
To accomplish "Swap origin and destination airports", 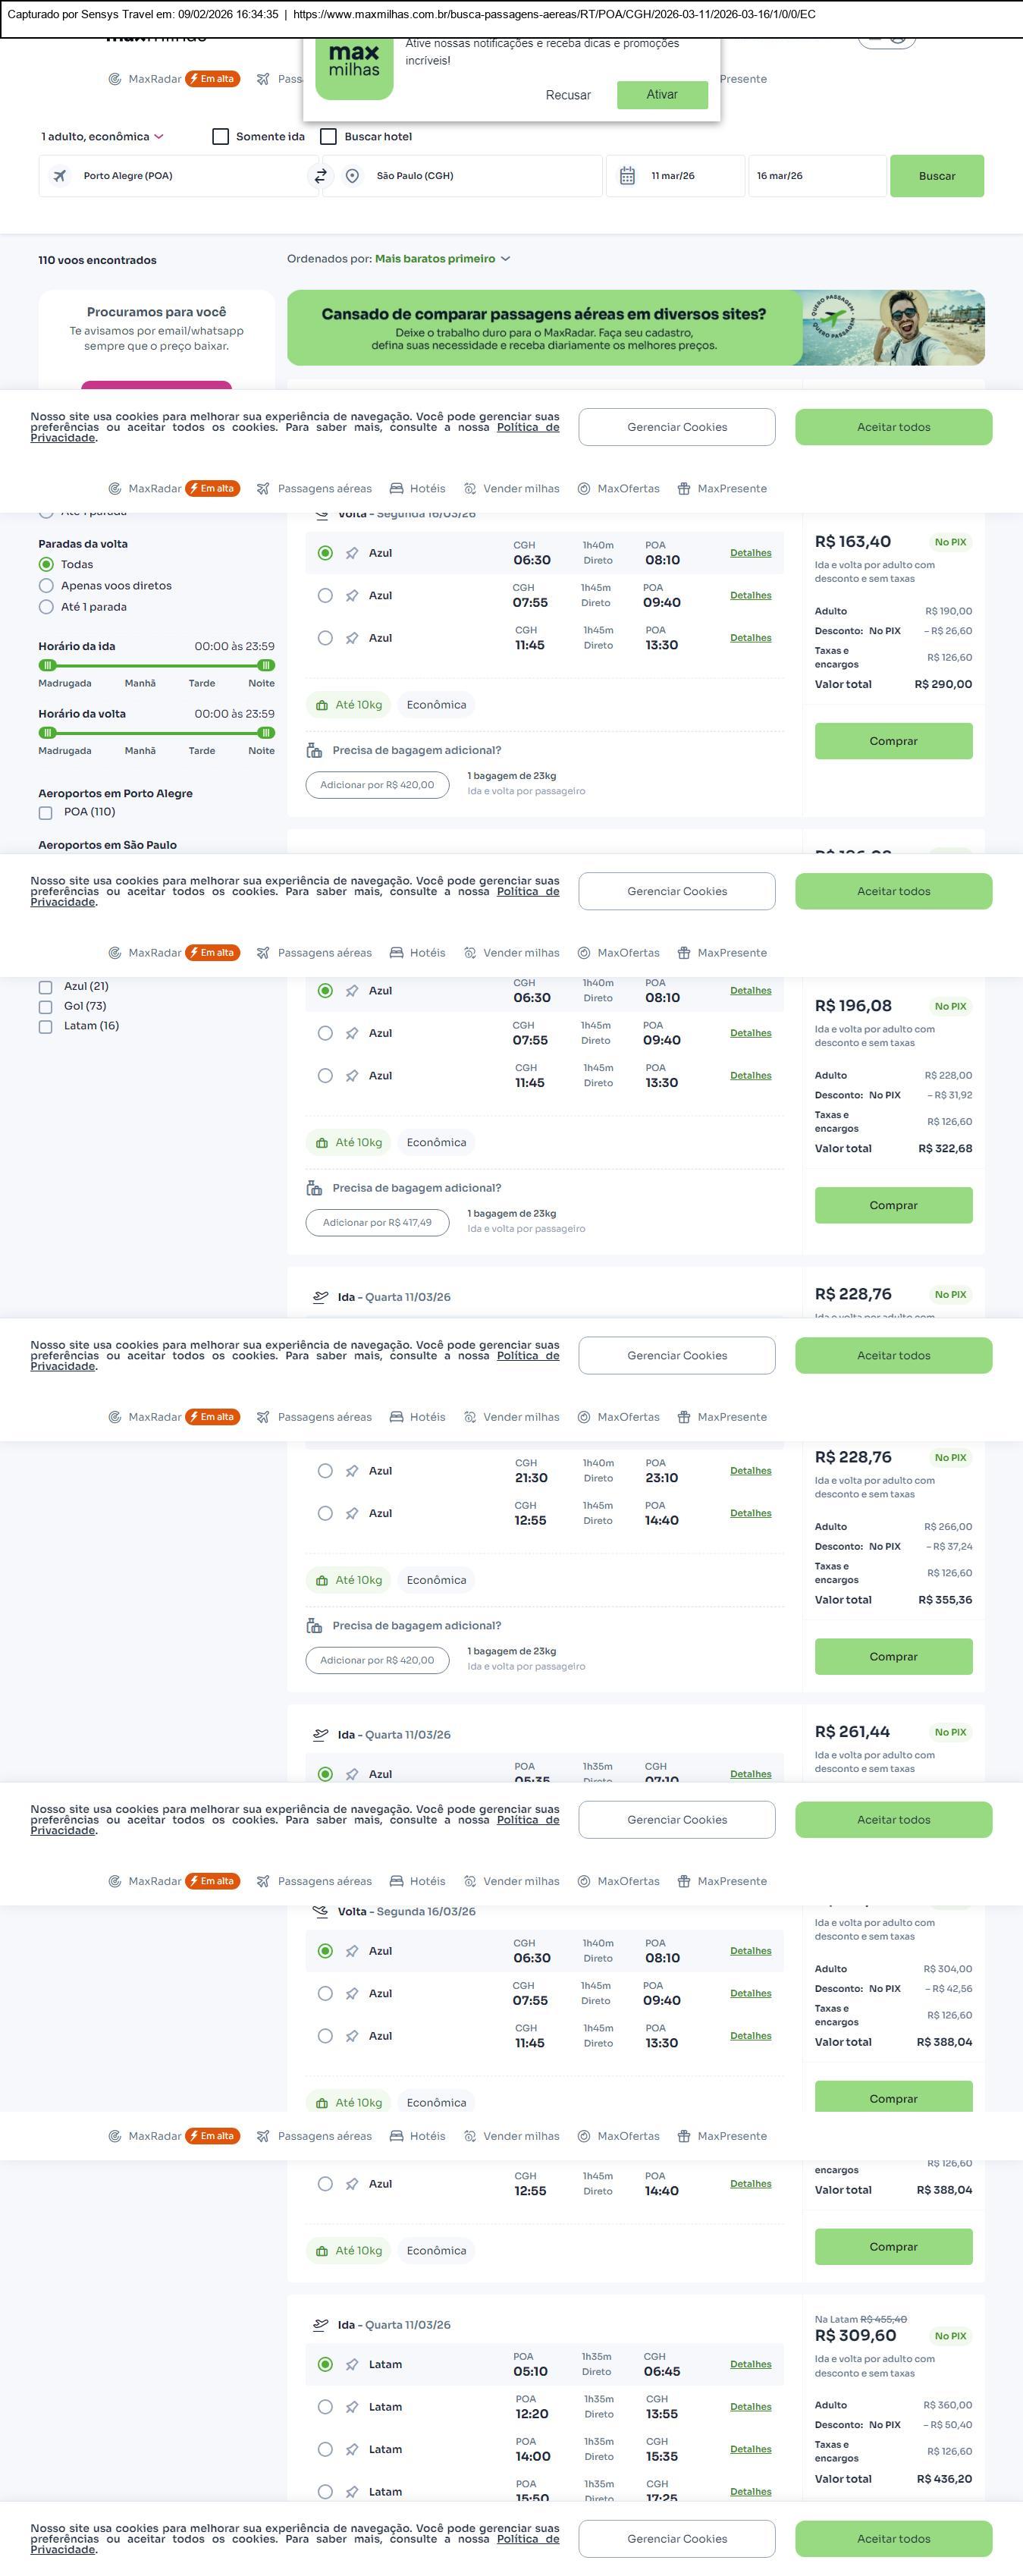I will pos(320,176).
